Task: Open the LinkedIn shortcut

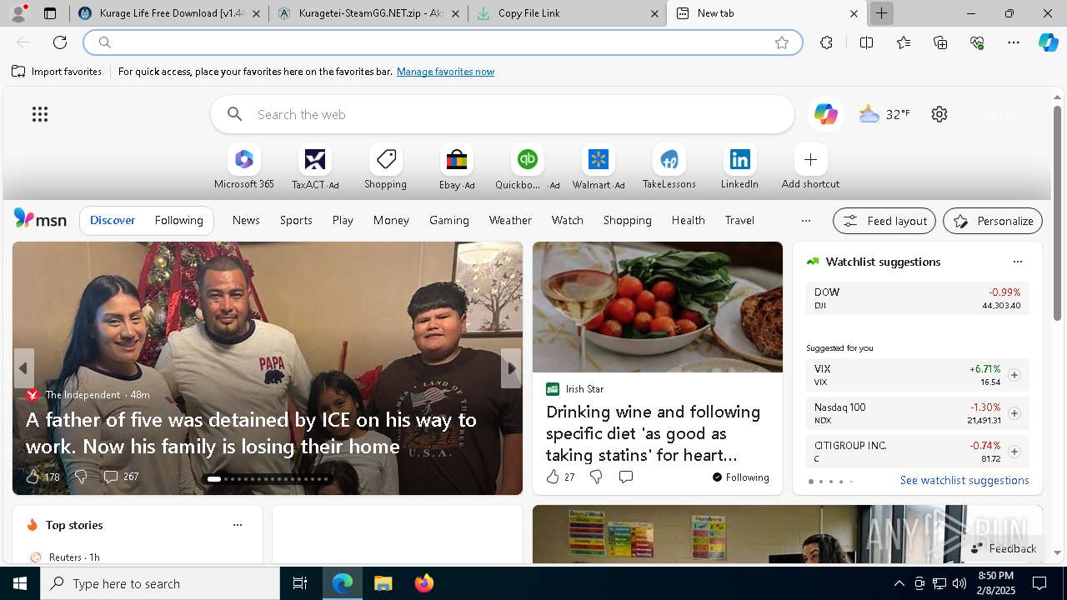Action: tap(739, 167)
